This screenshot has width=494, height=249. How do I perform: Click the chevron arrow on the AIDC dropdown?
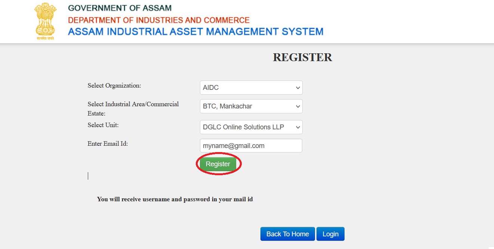click(x=298, y=88)
